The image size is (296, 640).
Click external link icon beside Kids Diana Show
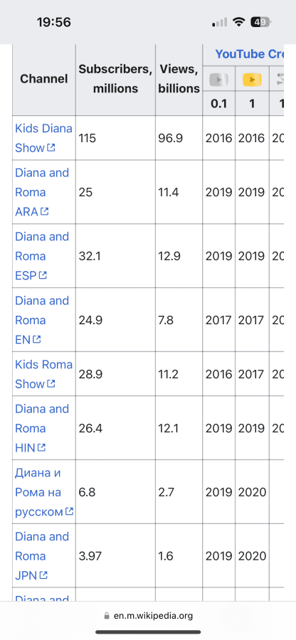coord(51,148)
